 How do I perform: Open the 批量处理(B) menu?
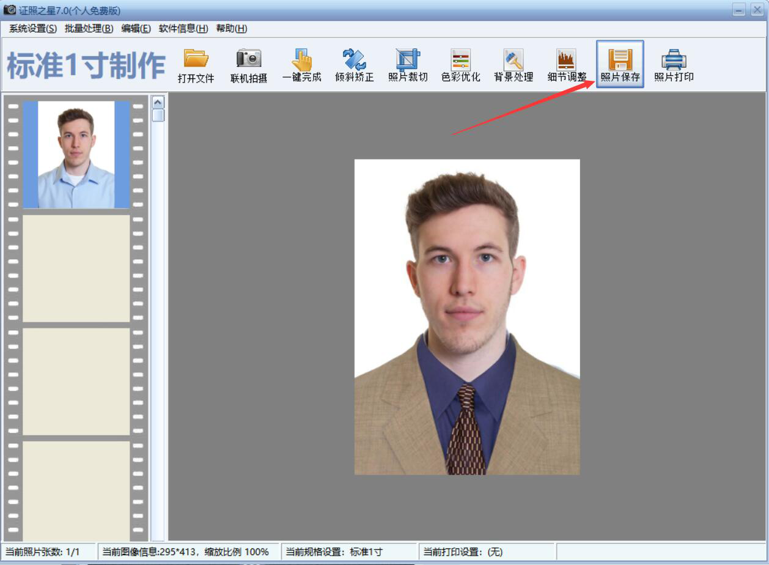89,29
